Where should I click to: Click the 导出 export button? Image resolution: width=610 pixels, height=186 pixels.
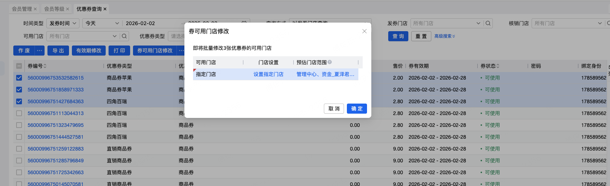58,51
